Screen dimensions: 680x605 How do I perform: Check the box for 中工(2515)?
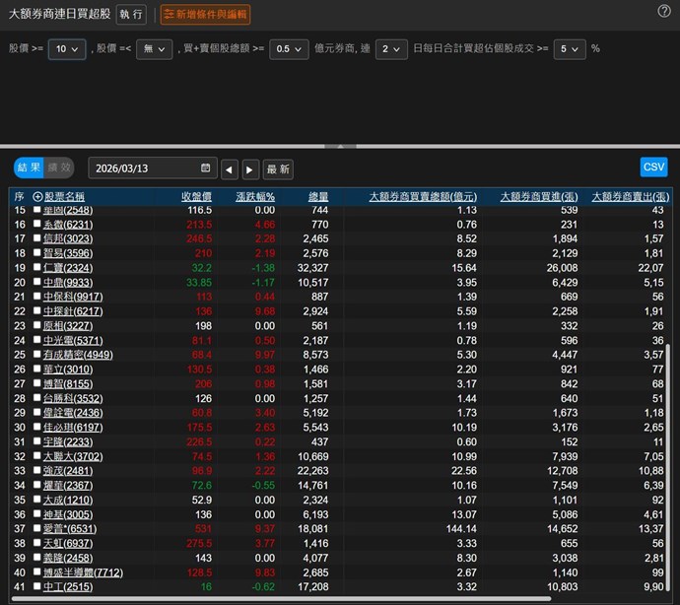pyautogui.click(x=36, y=586)
